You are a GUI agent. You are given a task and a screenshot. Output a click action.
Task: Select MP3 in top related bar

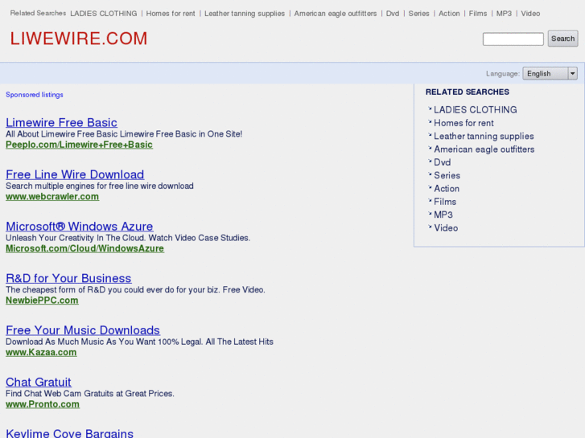coord(504,14)
